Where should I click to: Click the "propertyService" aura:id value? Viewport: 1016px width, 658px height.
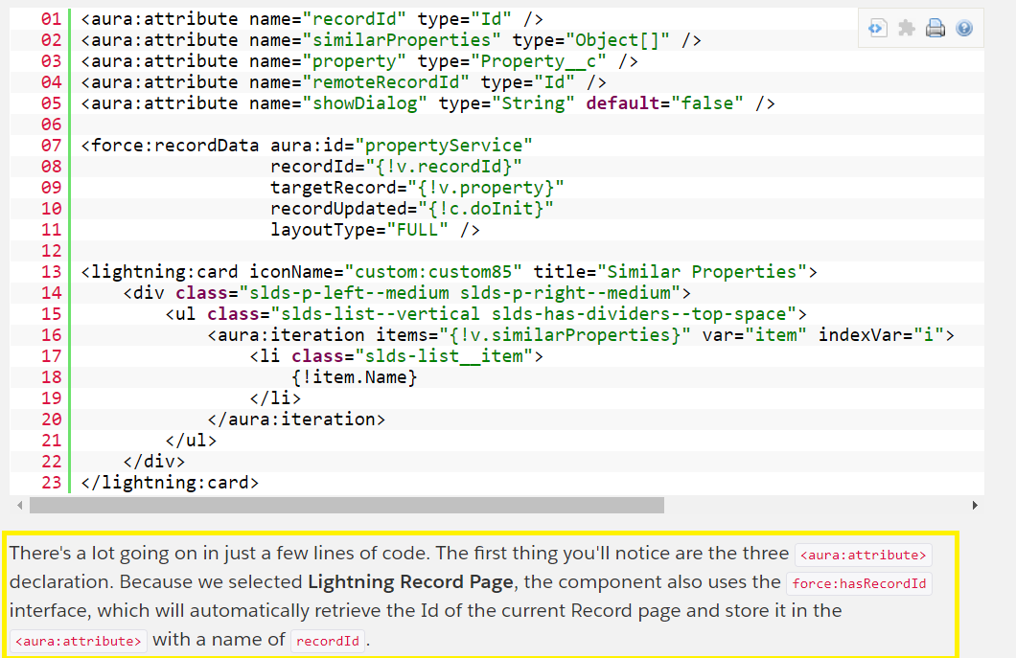tap(444, 146)
